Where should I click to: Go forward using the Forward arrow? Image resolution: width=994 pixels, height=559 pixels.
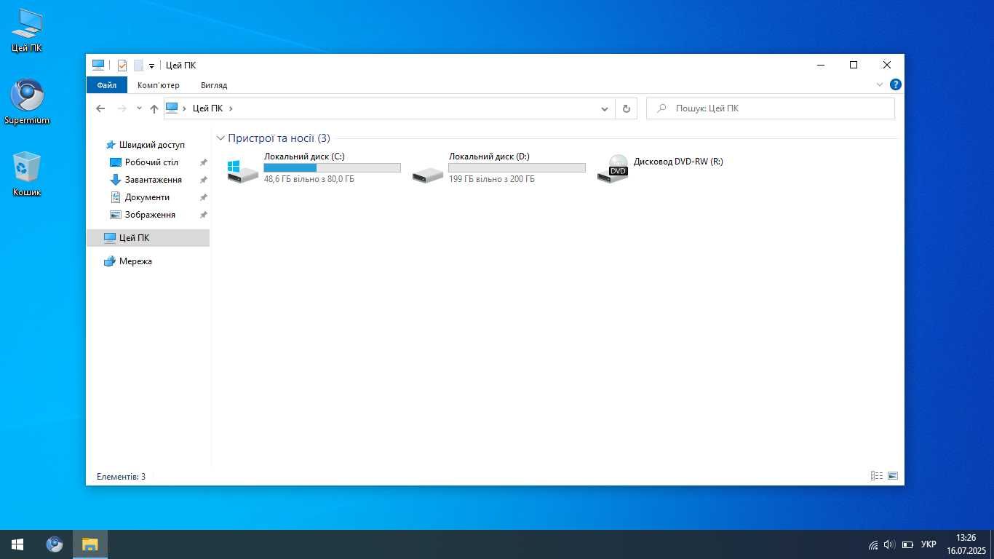coord(122,108)
